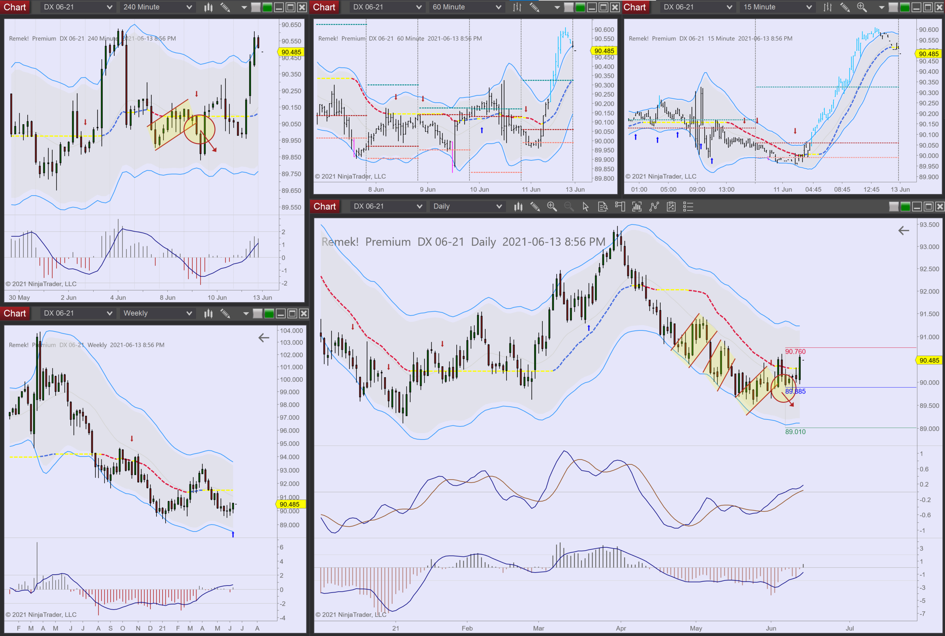Click Zoom In magnifier on Daily chart
Screen dimensions: 945x636
(552, 207)
